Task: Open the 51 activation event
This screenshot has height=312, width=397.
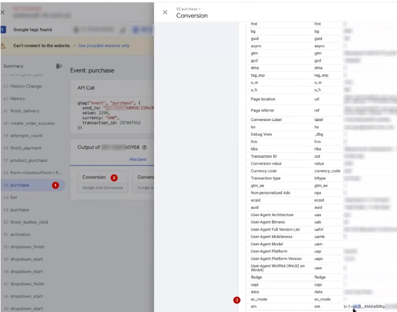Action: [20, 234]
